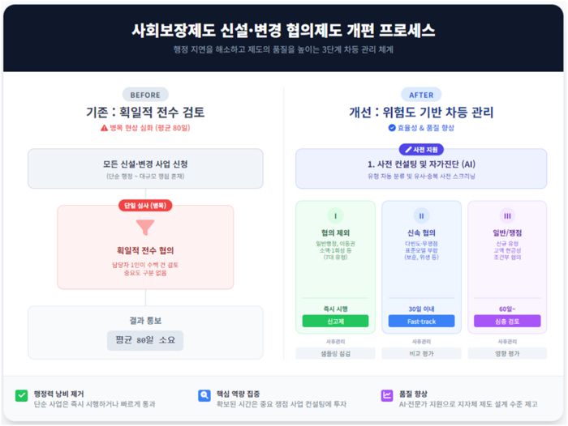Click the blue circled II icon

[x=421, y=215]
